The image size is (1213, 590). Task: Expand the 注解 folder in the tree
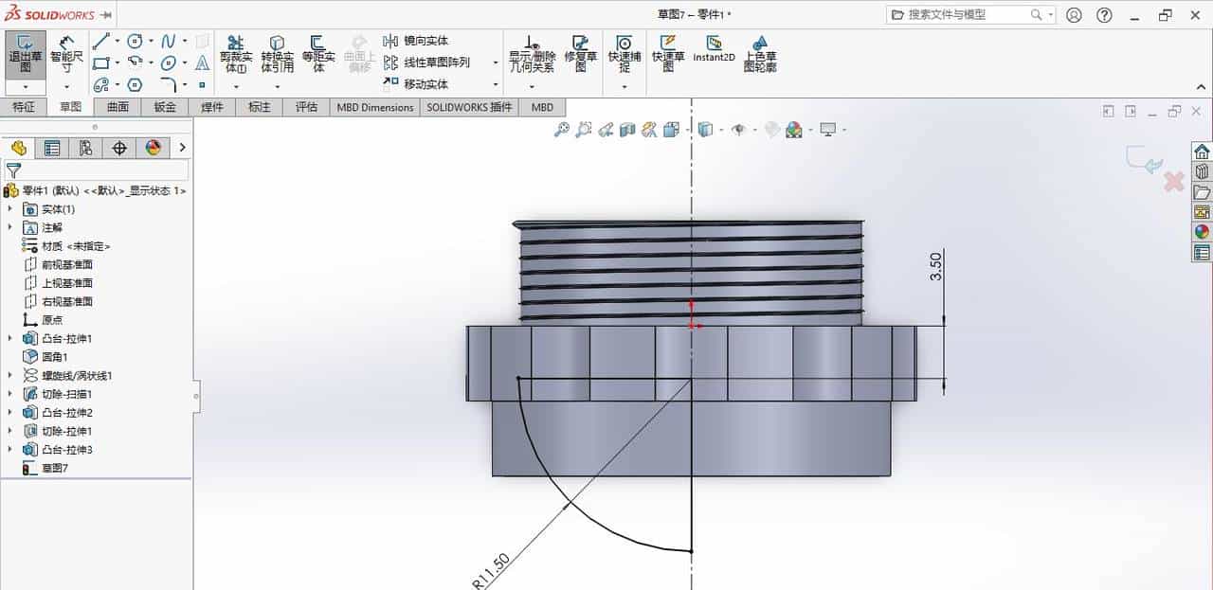[x=9, y=227]
